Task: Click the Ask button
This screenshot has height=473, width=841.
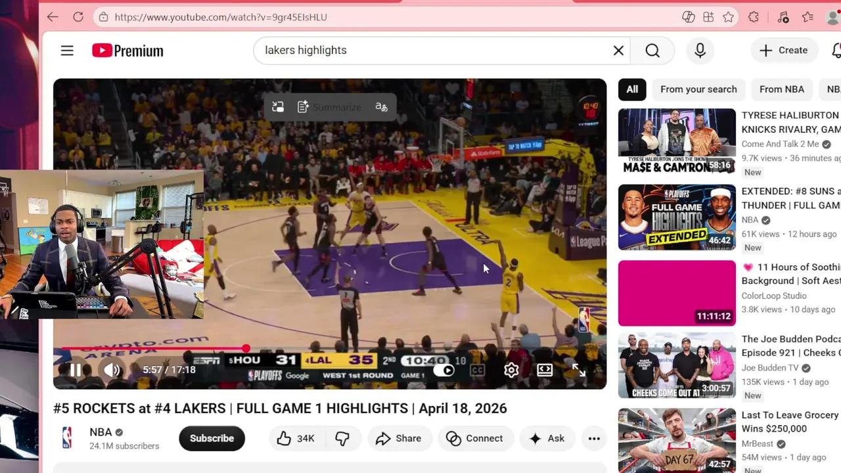Action: tap(547, 438)
